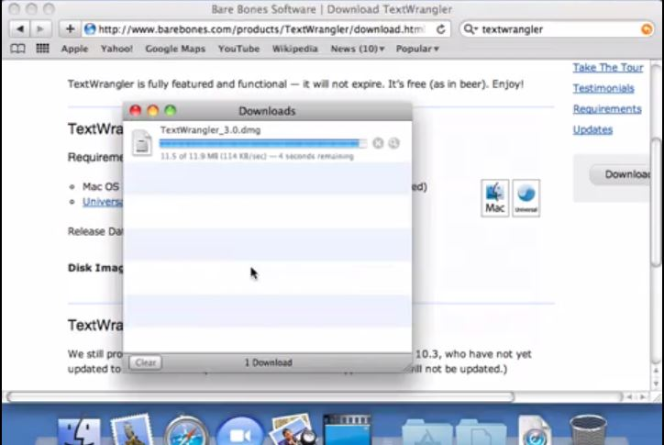The height and width of the screenshot is (445, 664).
Task: Click the Downloads window title bar
Action: (267, 111)
